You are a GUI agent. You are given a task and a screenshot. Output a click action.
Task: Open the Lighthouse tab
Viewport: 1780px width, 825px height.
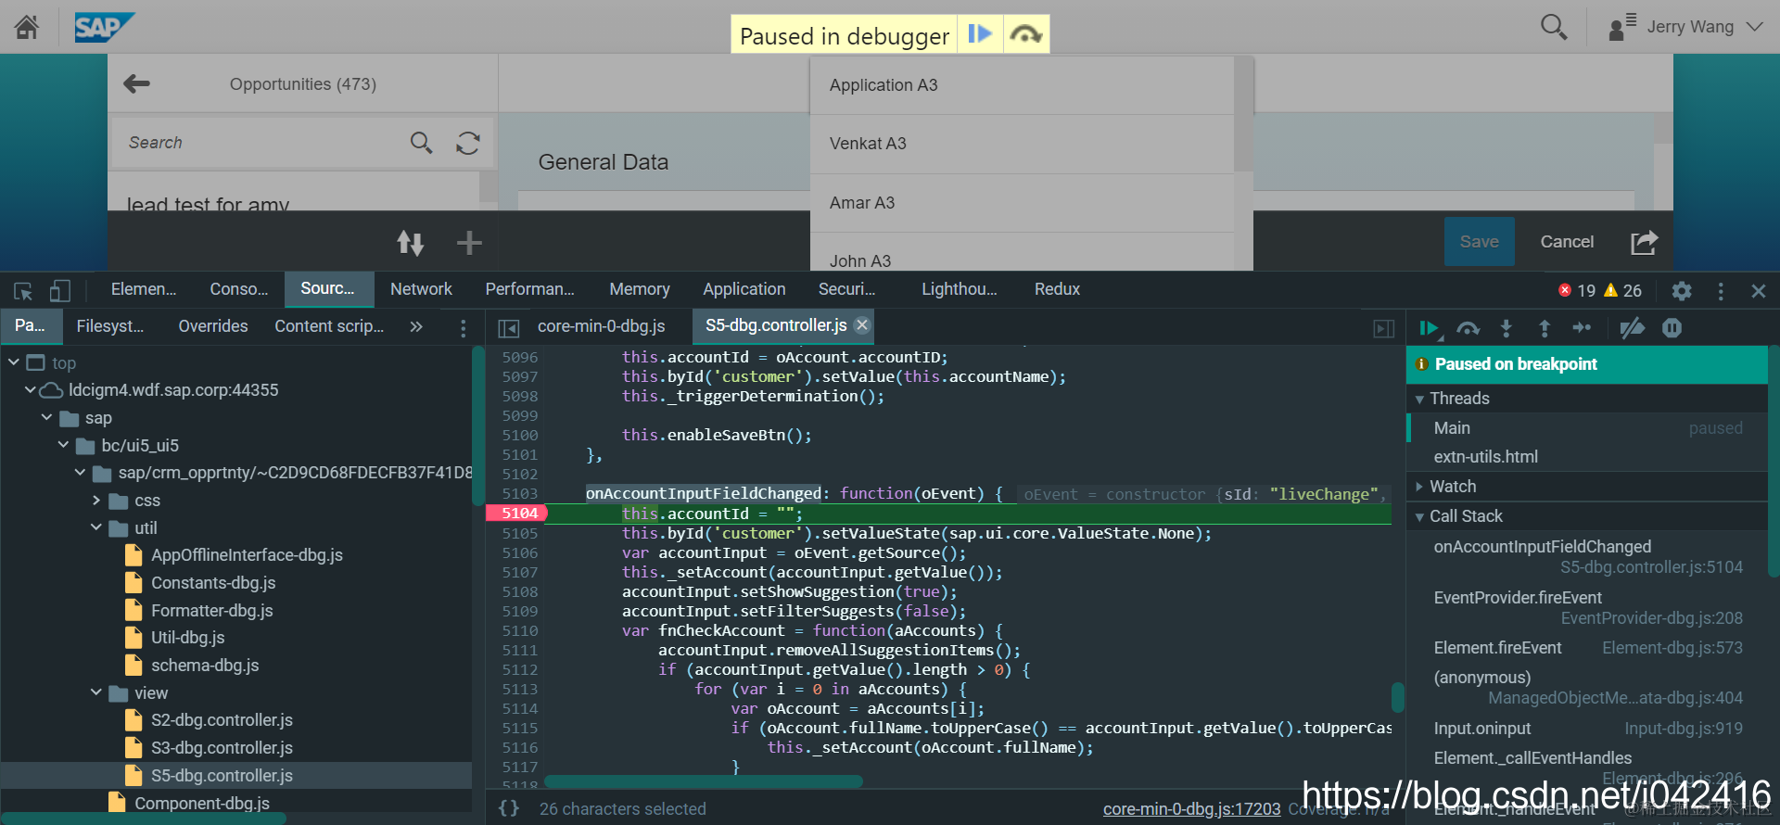click(x=960, y=289)
